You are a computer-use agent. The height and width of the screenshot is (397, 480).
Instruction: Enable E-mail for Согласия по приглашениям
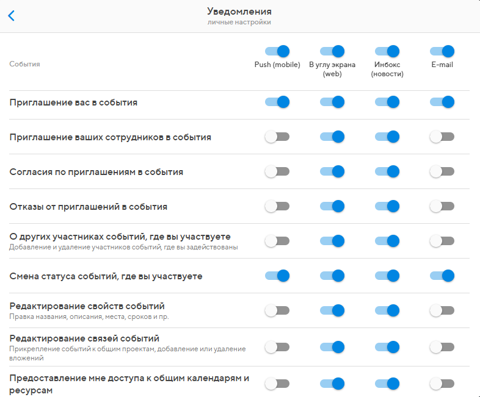tap(442, 171)
